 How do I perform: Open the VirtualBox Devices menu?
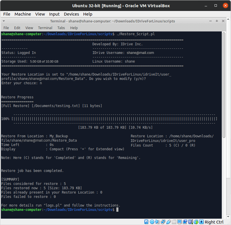pos(71,14)
